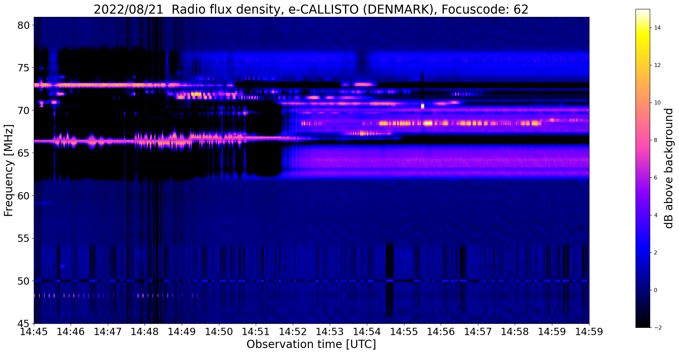
Task: Click x-axis tick label 14:58
Action: click(x=515, y=331)
